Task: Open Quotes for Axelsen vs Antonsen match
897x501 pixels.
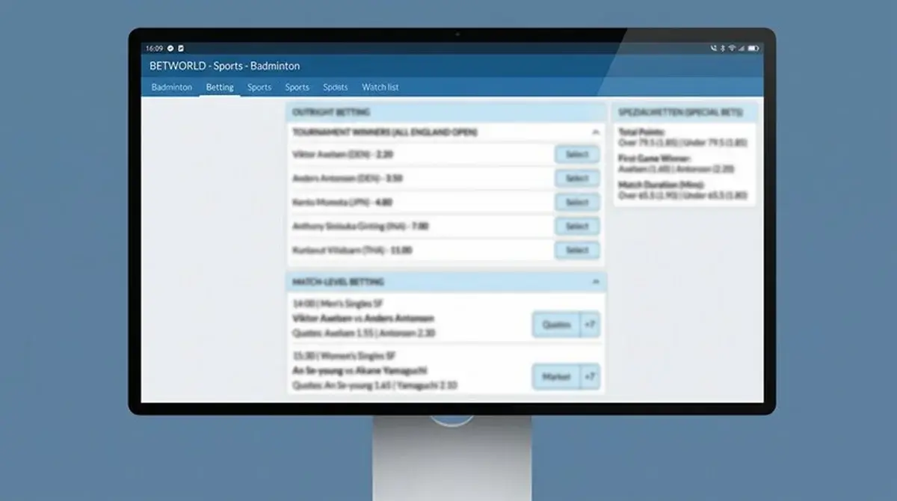Action: click(x=556, y=325)
